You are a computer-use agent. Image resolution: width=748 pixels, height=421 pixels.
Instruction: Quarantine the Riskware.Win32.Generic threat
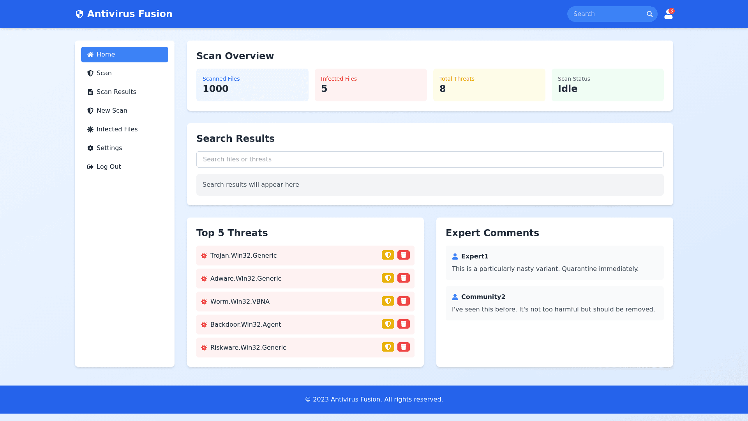[x=388, y=347]
